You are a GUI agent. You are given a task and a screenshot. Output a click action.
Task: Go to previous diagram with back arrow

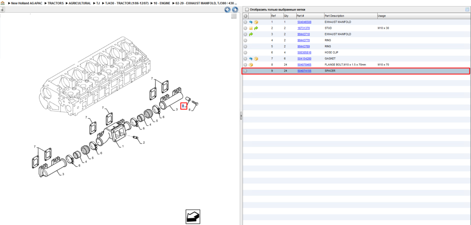[227, 9]
